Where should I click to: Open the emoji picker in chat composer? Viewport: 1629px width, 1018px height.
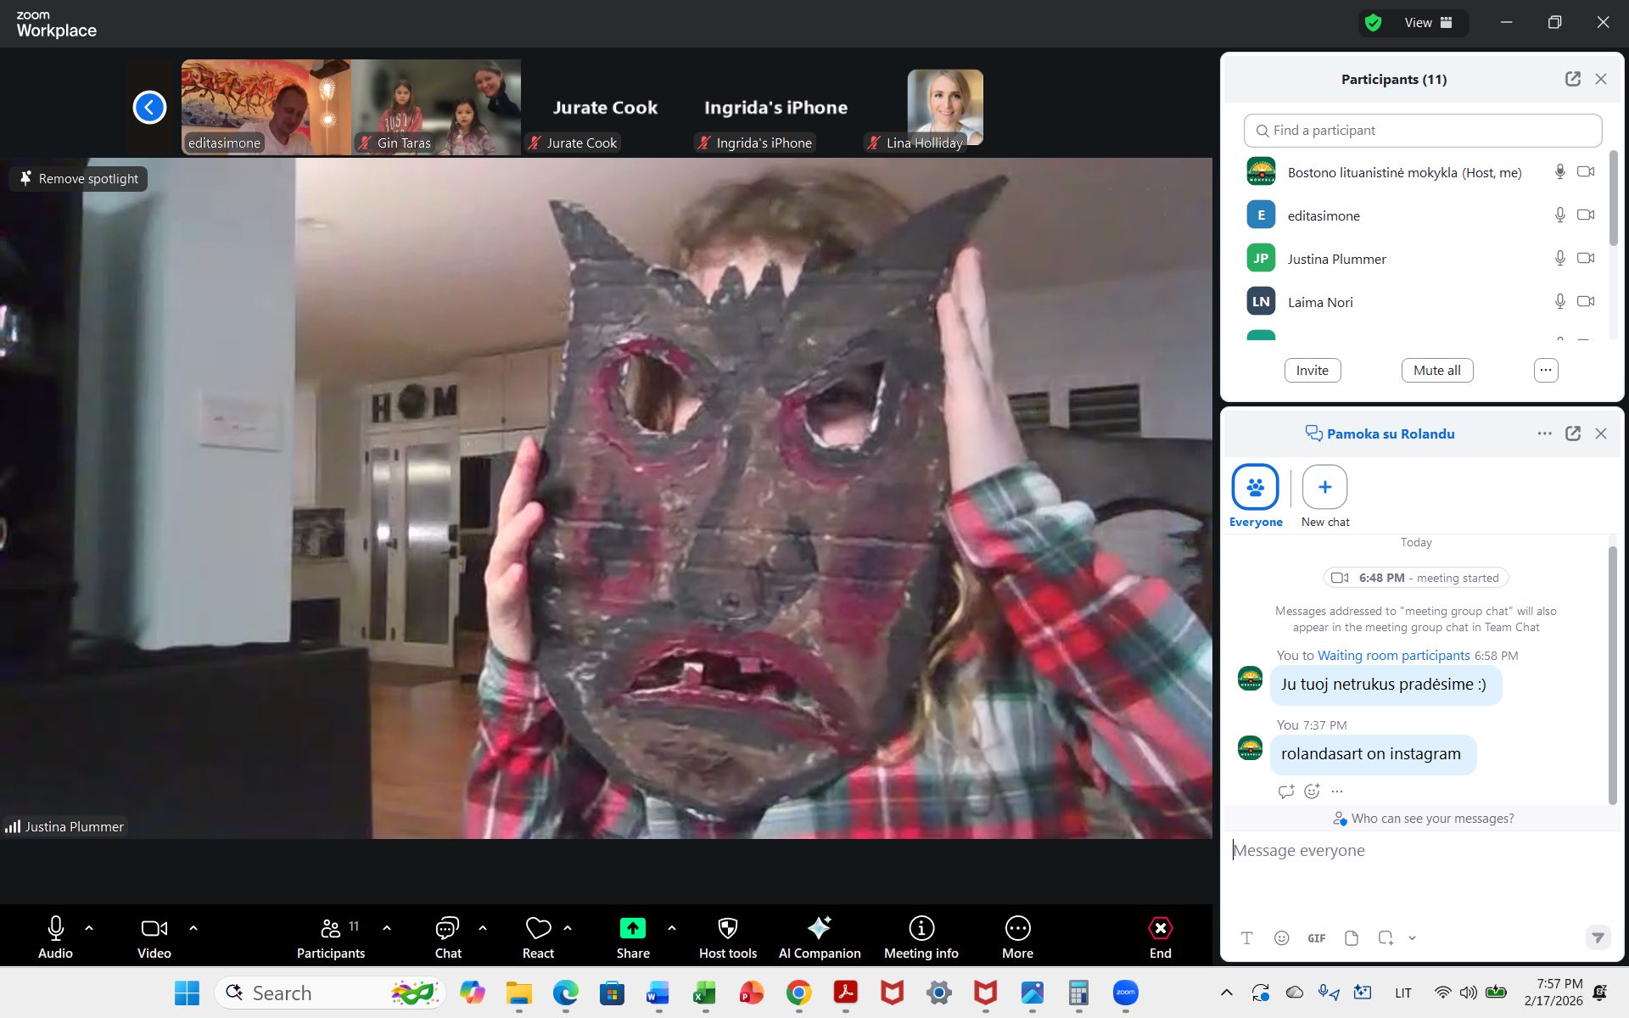(1281, 938)
